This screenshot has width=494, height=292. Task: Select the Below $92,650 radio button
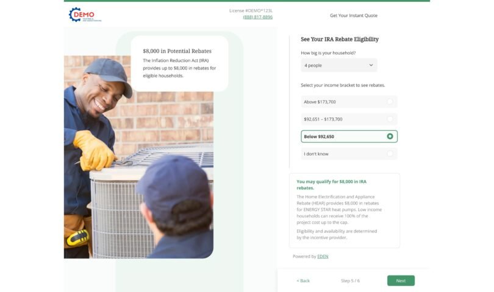point(390,136)
